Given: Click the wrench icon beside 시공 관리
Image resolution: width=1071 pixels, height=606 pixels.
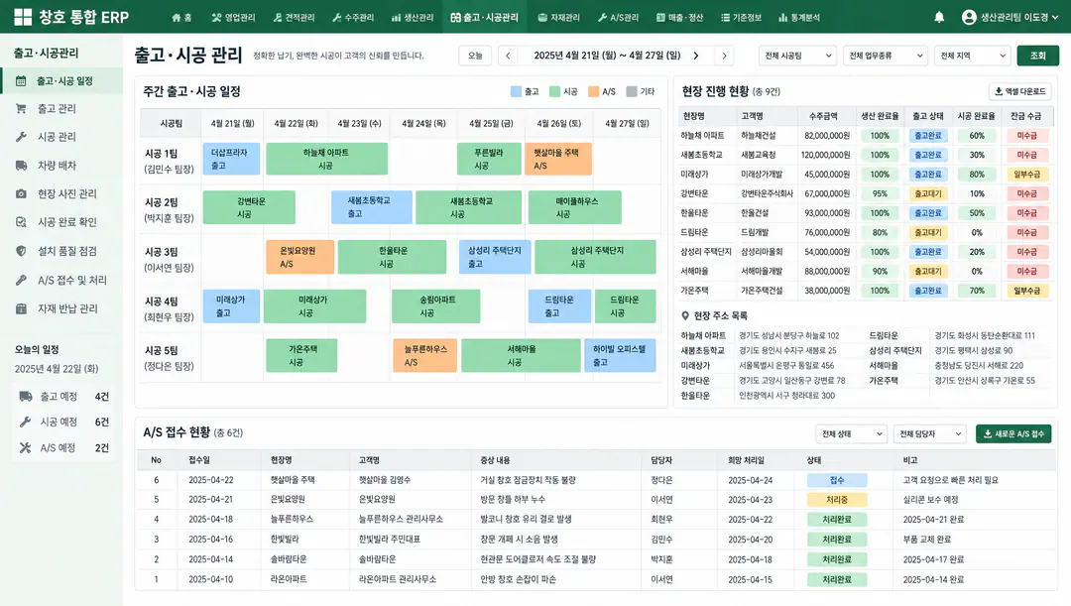Looking at the screenshot, I should (21, 137).
